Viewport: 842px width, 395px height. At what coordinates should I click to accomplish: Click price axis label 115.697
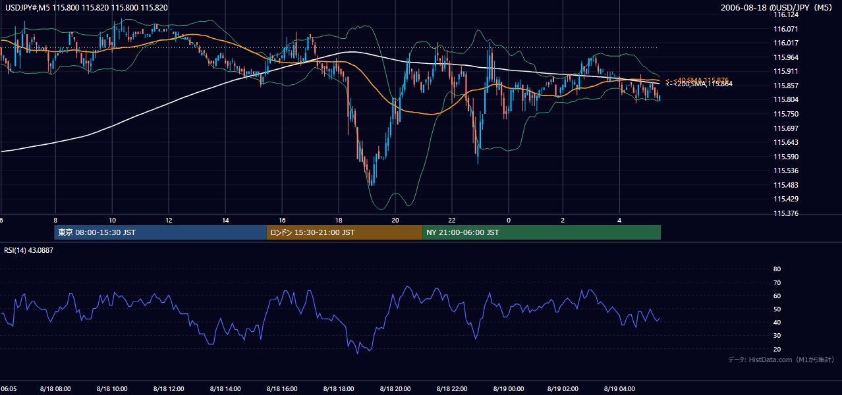(786, 128)
